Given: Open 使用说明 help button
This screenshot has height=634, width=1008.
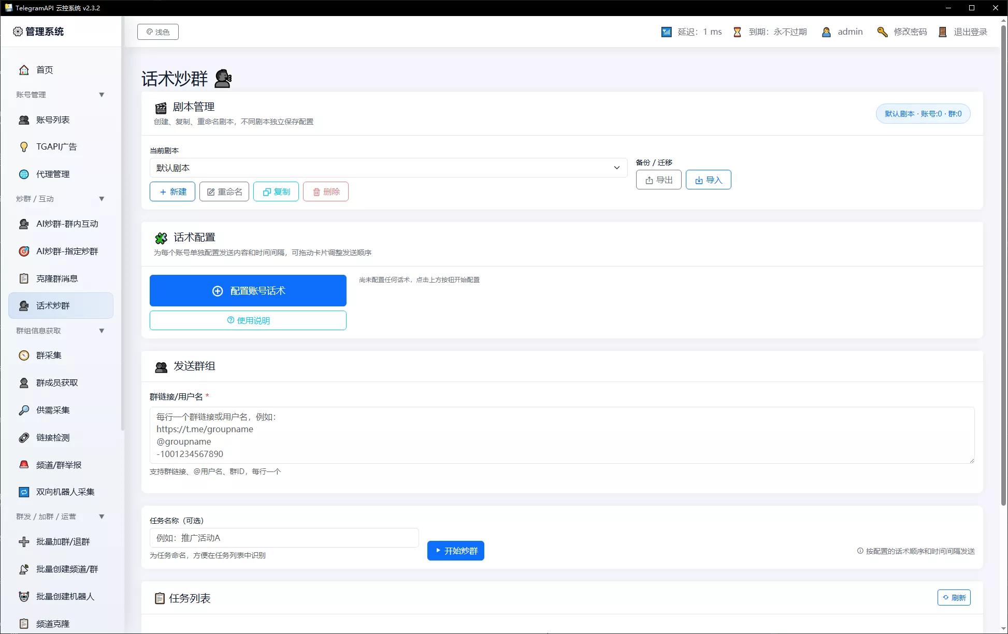Looking at the screenshot, I should pos(248,320).
